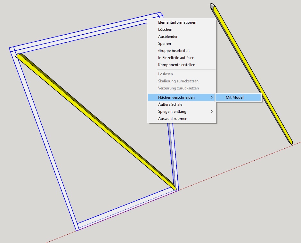Apply Äußere Schale from context menu

[170, 105]
